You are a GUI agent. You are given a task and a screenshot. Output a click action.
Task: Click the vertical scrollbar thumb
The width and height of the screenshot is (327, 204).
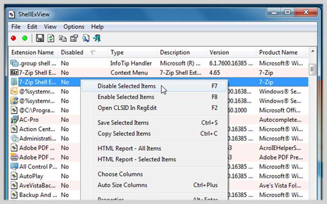pos(312,69)
